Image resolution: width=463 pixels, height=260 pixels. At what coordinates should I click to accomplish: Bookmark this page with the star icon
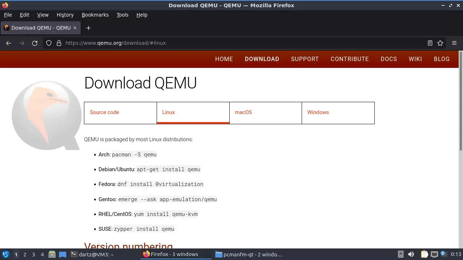[x=440, y=43]
